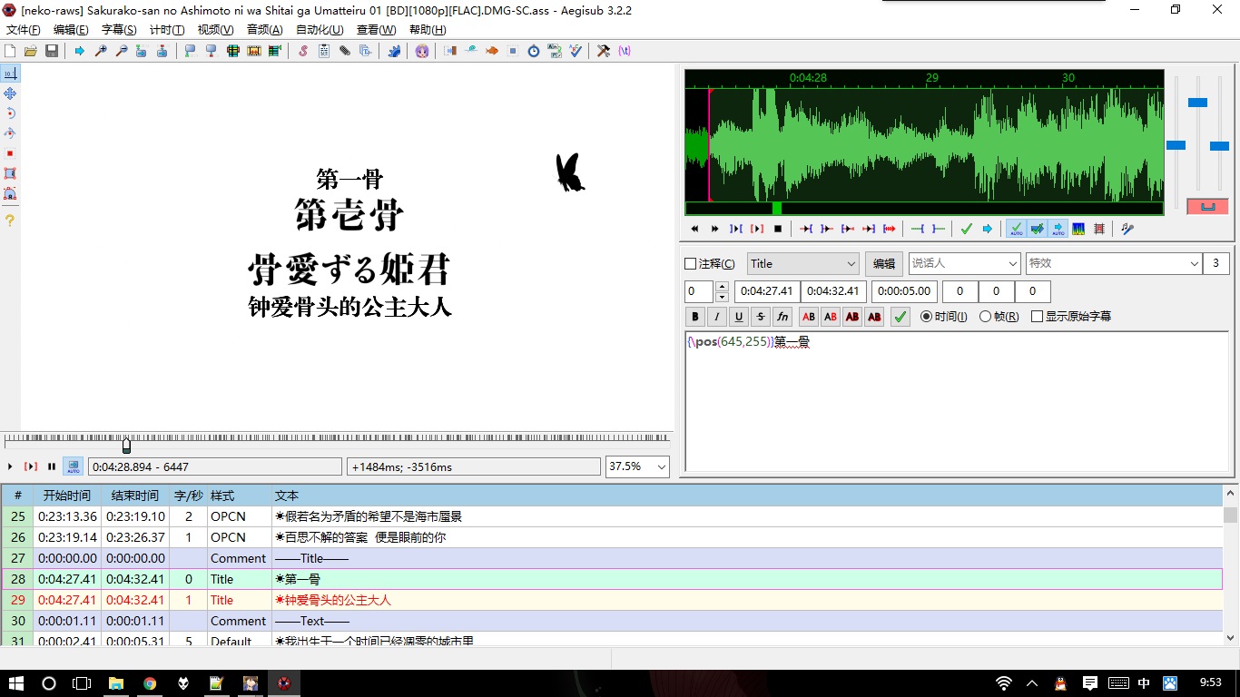Open the ASSDraw girl face icon
Image resolution: width=1240 pixels, height=697 pixels.
422,51
